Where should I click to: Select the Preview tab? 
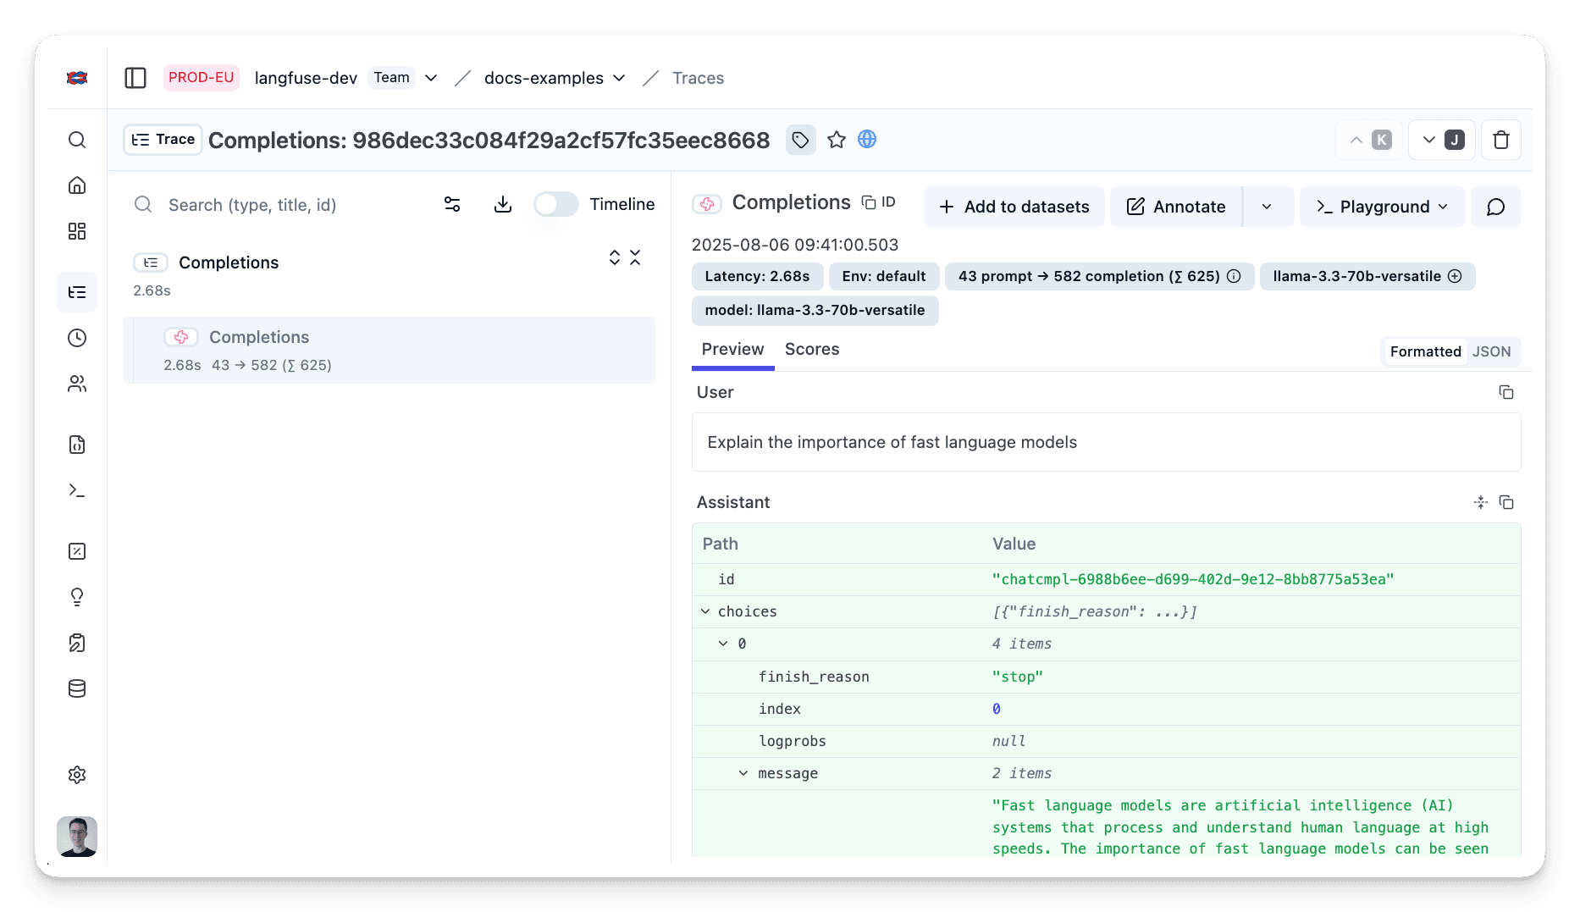click(732, 349)
